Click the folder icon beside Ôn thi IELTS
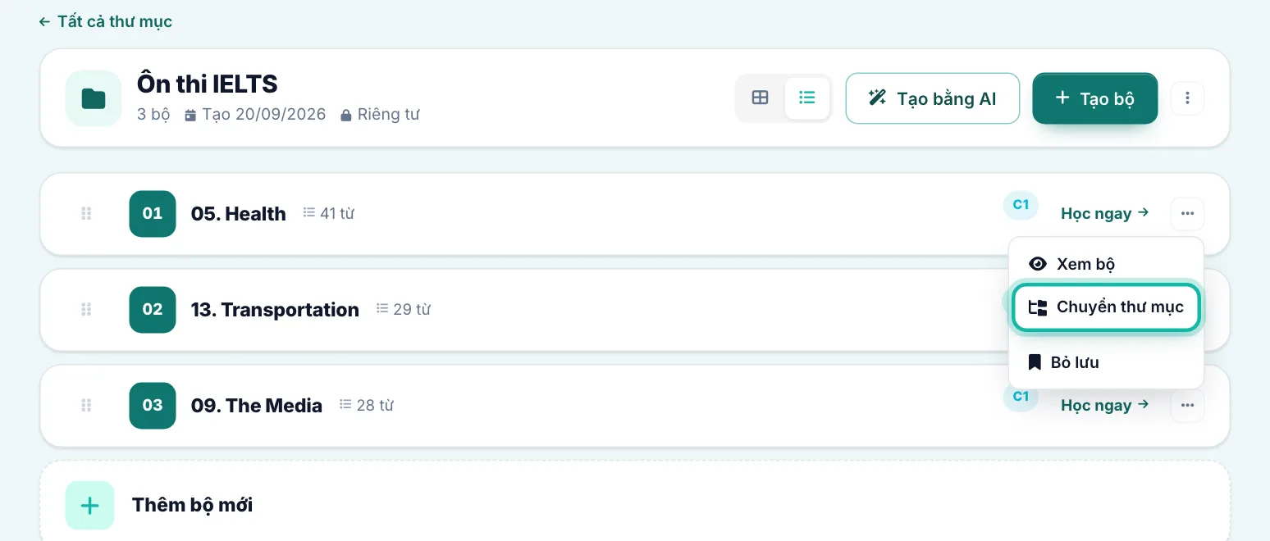 (94, 98)
